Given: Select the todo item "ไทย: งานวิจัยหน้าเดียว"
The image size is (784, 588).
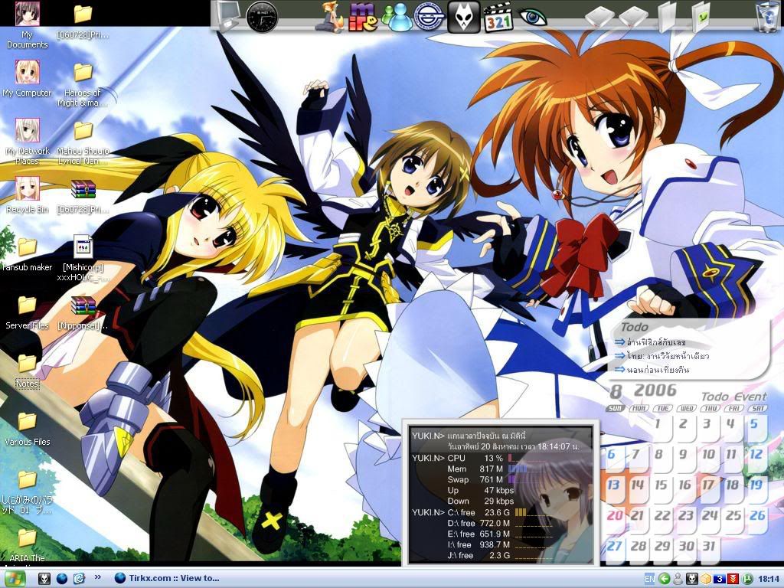Looking at the screenshot, I should (x=668, y=356).
